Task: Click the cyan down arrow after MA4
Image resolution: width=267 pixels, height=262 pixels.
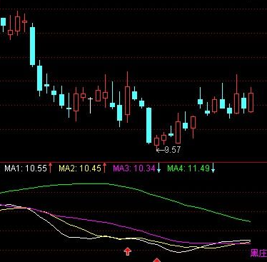Action: [x=213, y=168]
